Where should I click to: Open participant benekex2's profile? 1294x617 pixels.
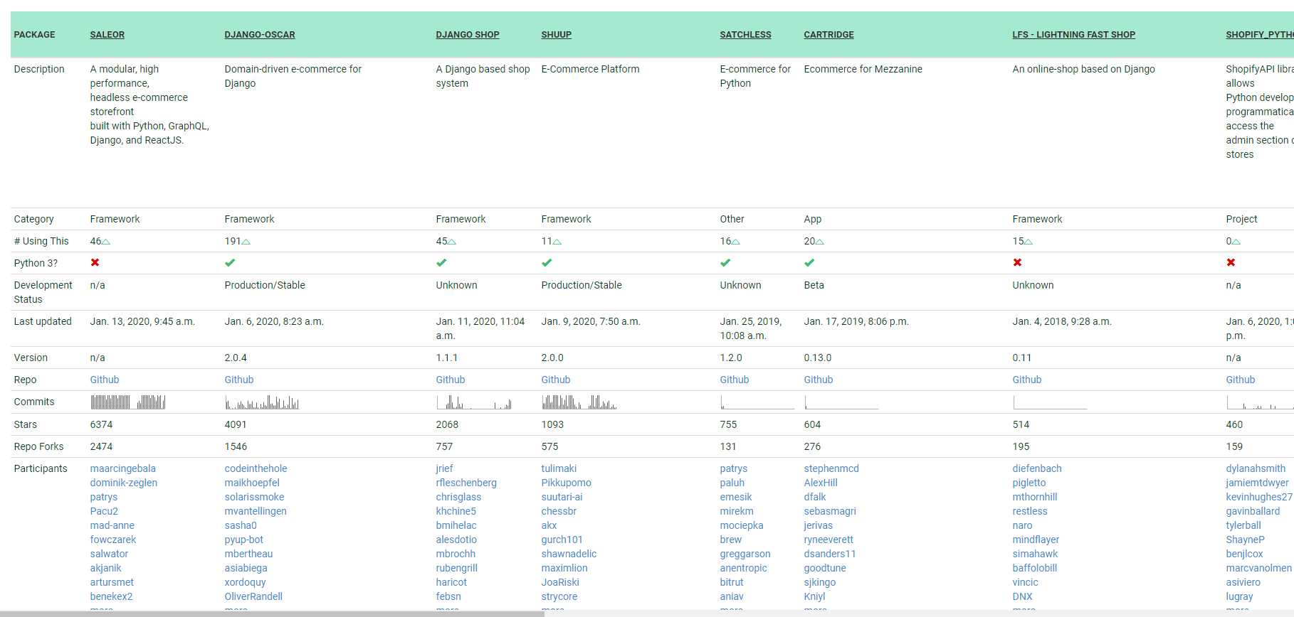point(112,596)
